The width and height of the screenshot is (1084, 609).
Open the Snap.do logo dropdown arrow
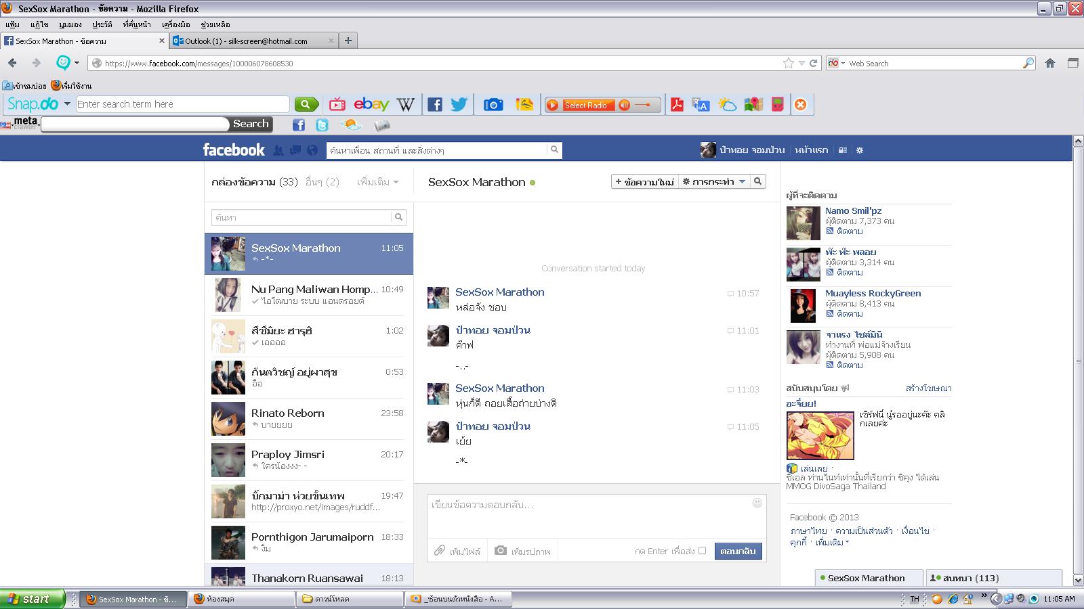[x=67, y=104]
